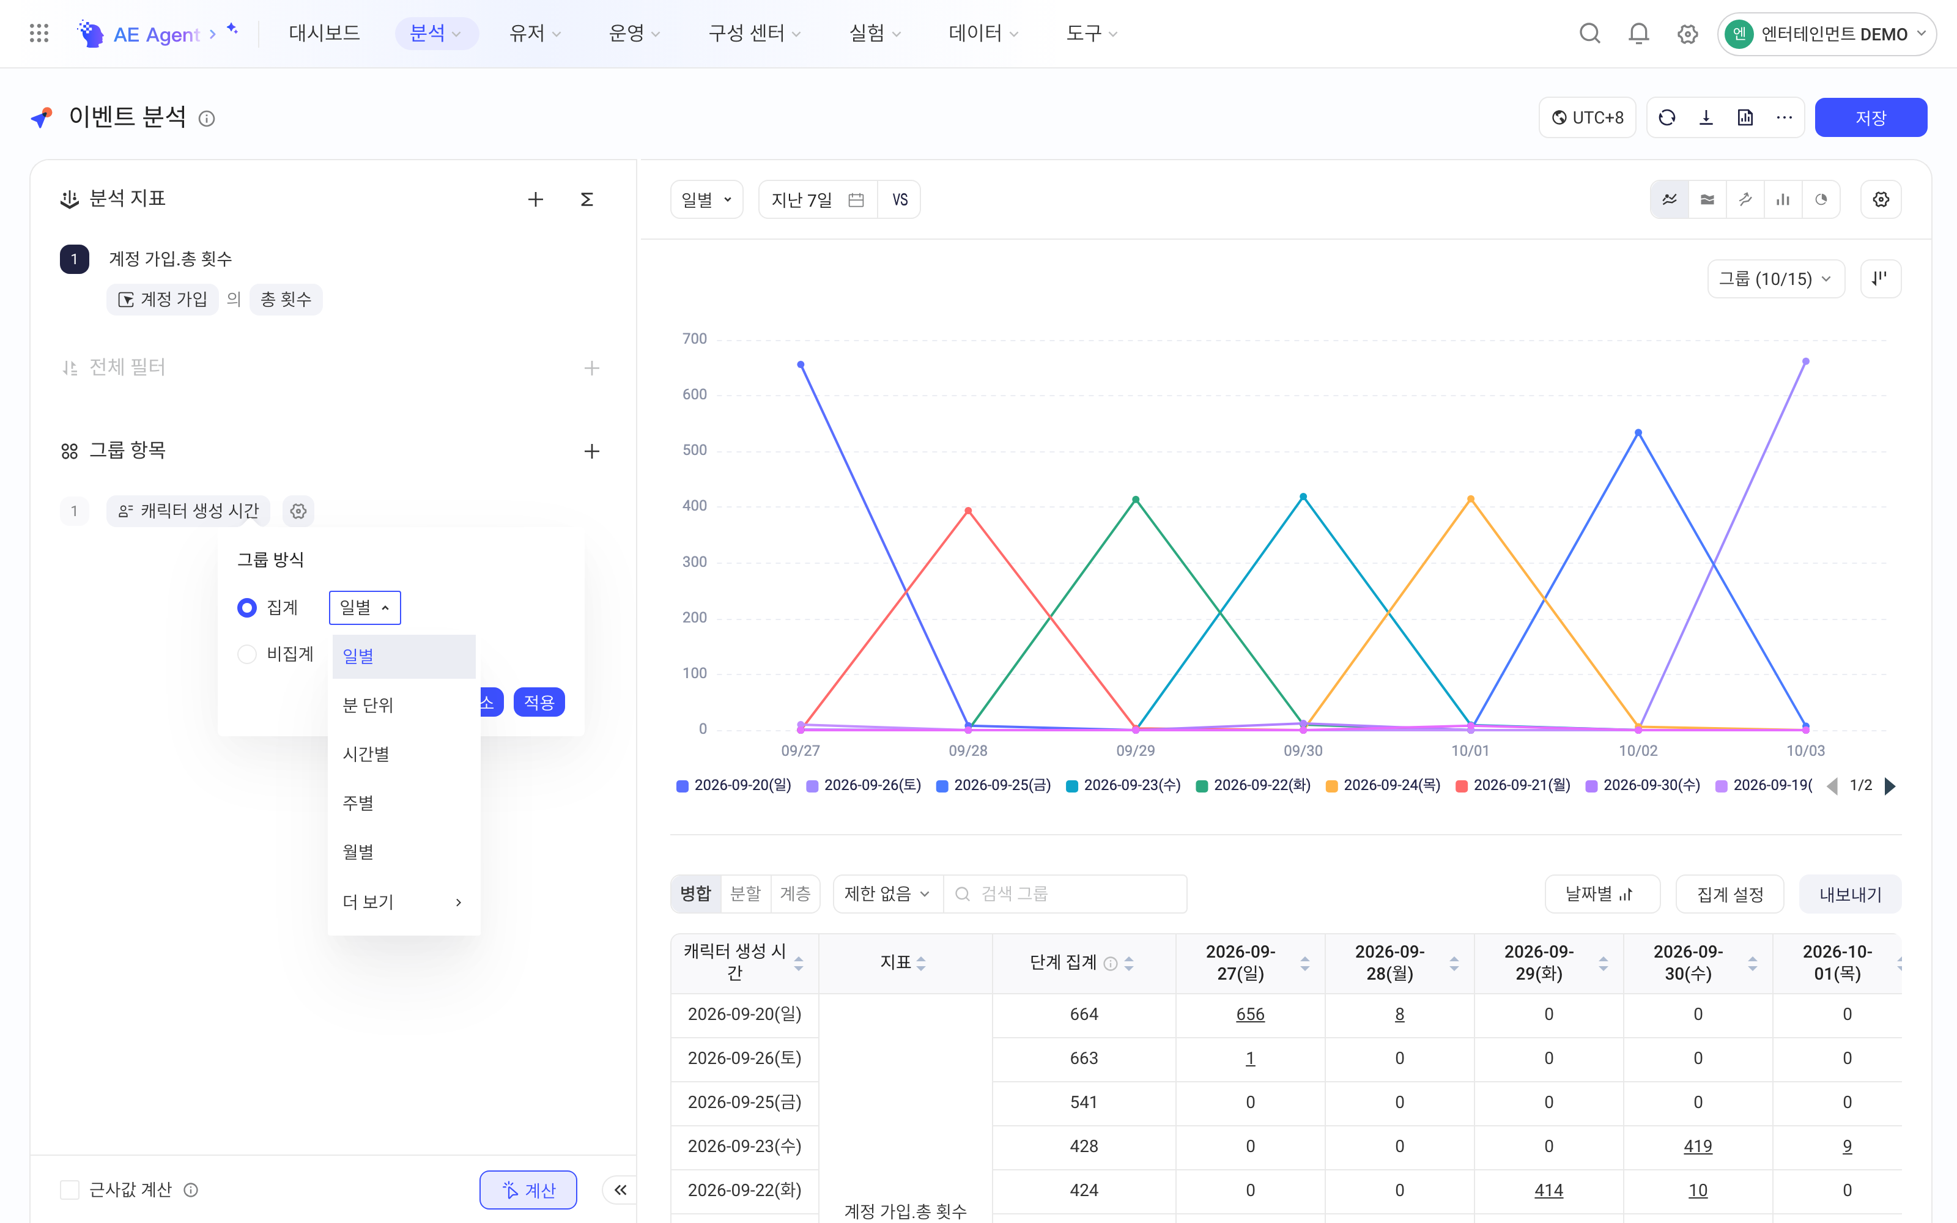Open the header settings gear

1687,34
